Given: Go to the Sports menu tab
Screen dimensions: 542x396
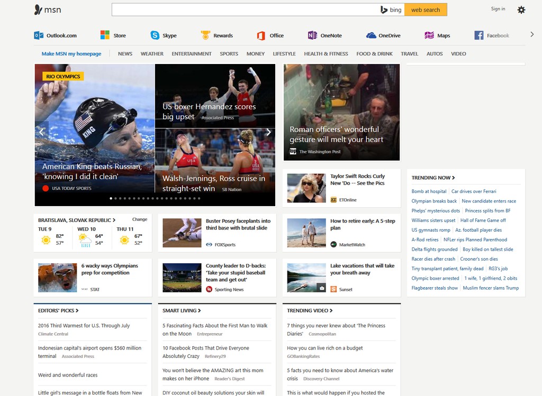Looking at the screenshot, I should coord(229,54).
